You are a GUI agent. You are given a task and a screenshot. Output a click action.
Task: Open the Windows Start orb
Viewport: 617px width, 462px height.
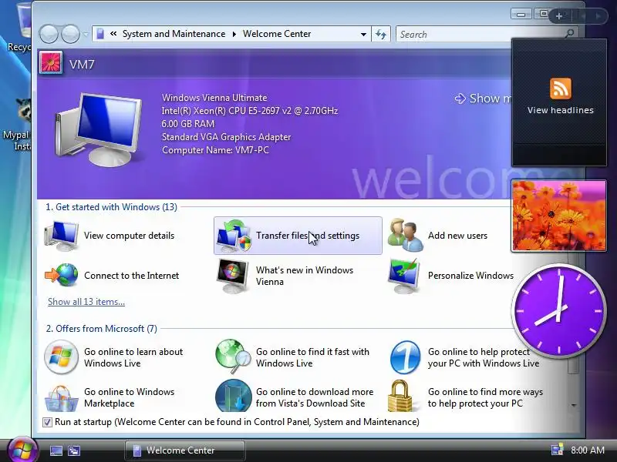point(22,450)
